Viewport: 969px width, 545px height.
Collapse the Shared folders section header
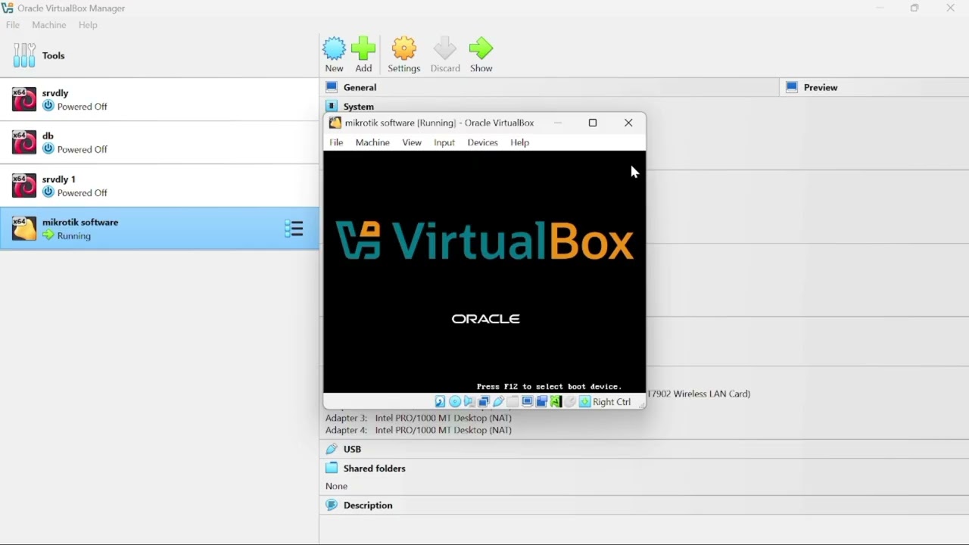[643, 468]
